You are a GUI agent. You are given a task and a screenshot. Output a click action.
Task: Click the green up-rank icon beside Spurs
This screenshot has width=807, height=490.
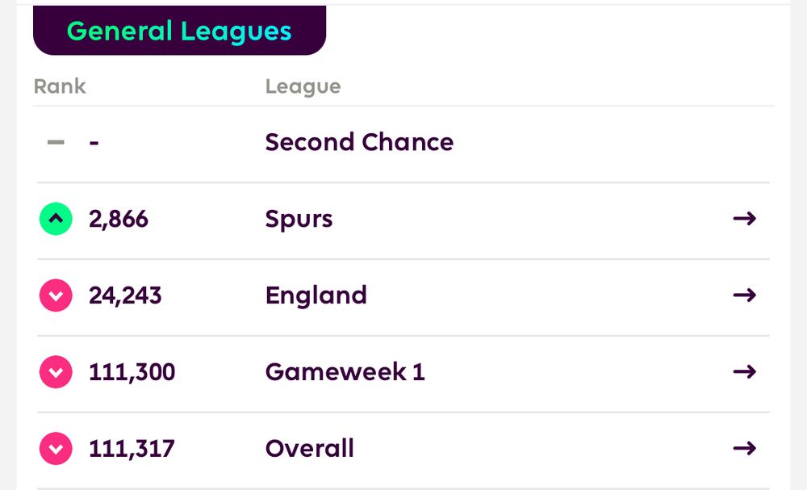[x=56, y=218]
